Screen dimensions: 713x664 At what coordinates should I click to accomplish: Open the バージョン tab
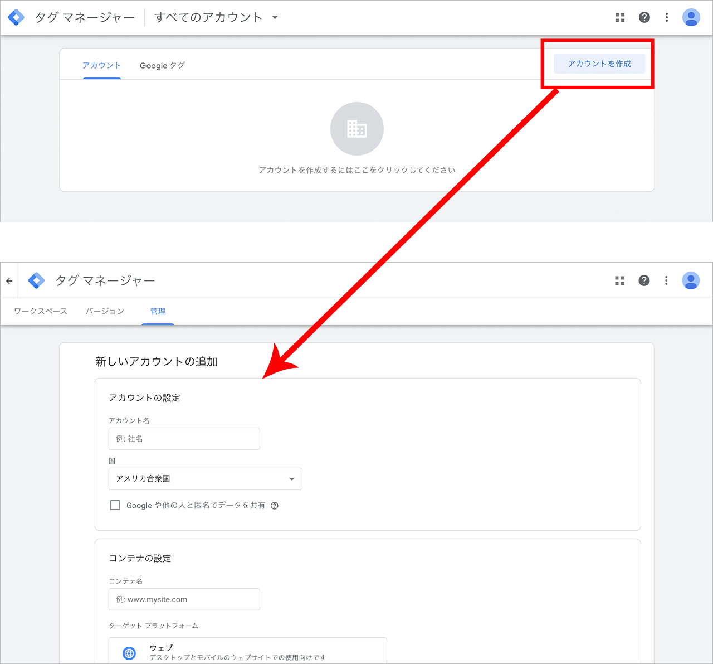tap(105, 311)
